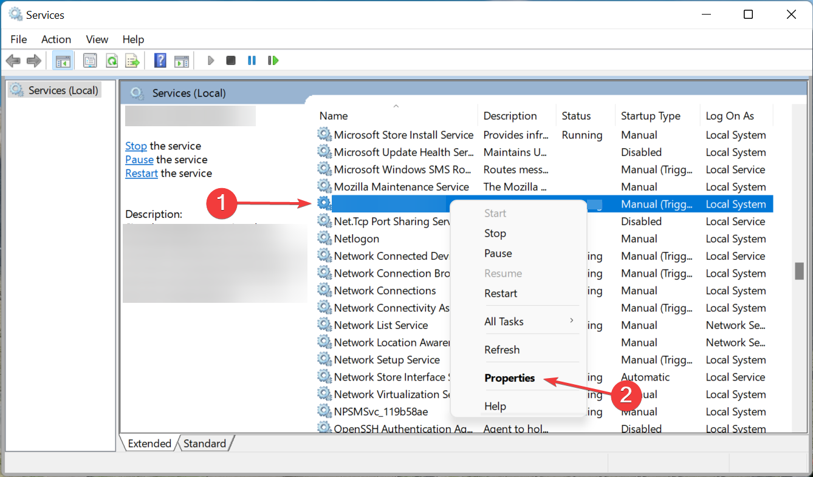Select the Network Location Awareness service row
Viewport: 813px width, 477px height.
pos(545,342)
